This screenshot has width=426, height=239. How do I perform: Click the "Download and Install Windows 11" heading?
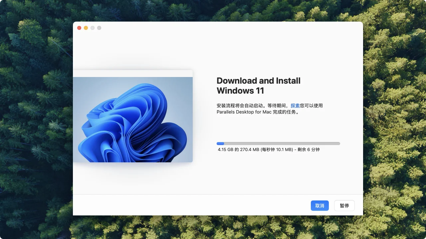point(259,86)
